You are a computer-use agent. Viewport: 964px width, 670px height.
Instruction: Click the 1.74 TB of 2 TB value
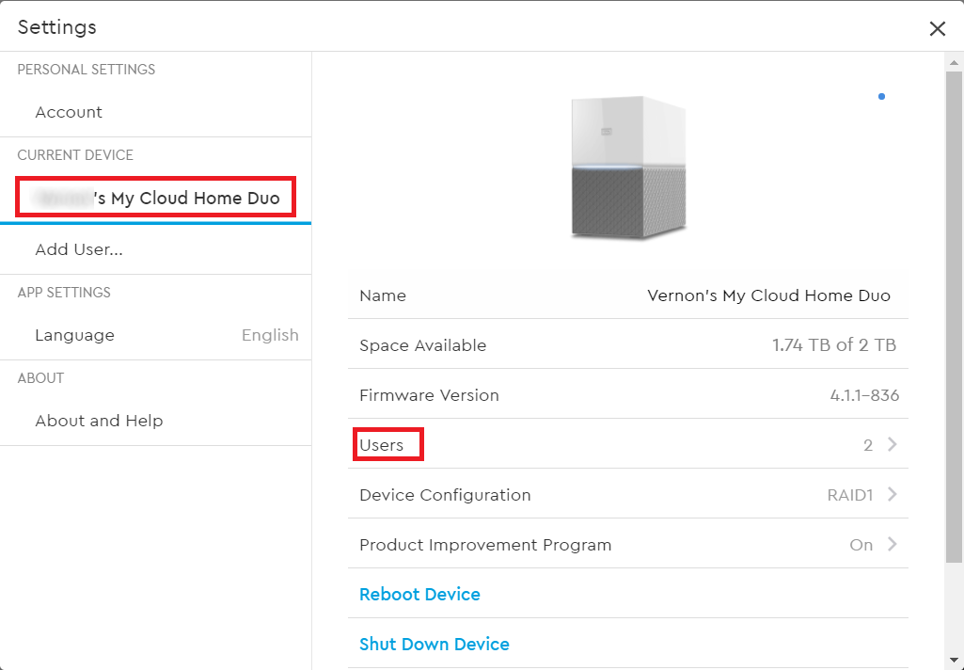pos(834,345)
